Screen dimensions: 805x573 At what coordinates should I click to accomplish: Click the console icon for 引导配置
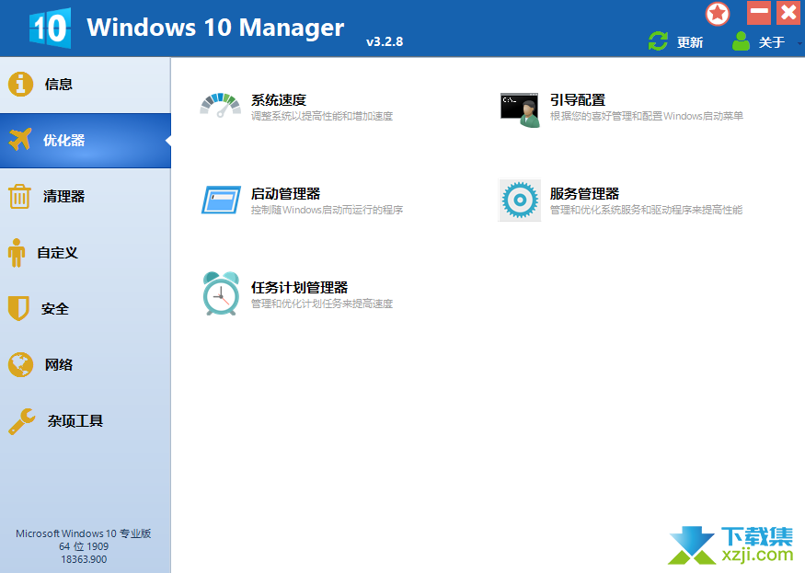520,109
